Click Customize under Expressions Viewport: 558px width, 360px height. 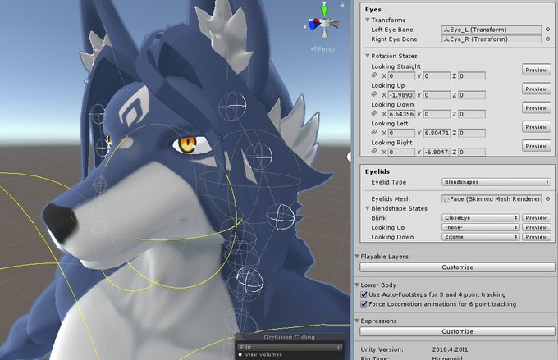point(457,331)
